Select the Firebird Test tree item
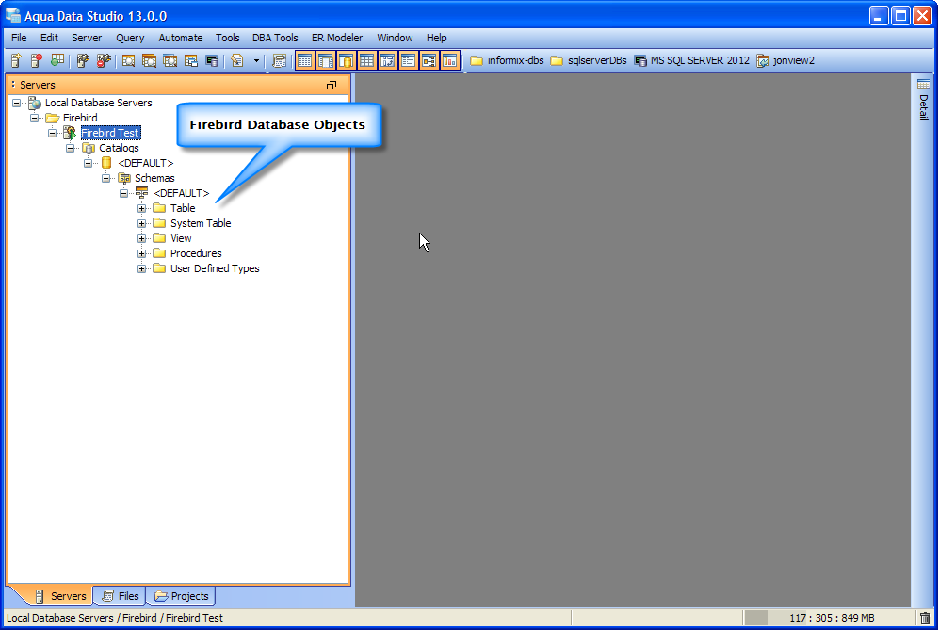Image resolution: width=938 pixels, height=630 pixels. (111, 133)
